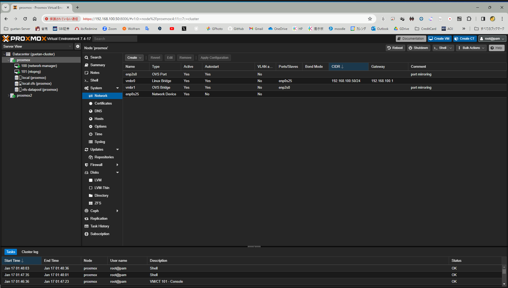Viewport: 508px width, 288px height.
Task: Expand the proxmox2 node in tree
Action: (x=8, y=96)
